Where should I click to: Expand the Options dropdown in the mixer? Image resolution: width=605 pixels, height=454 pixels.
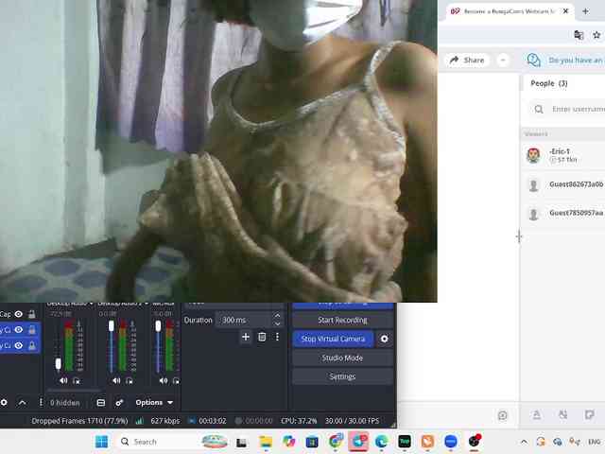point(154,403)
